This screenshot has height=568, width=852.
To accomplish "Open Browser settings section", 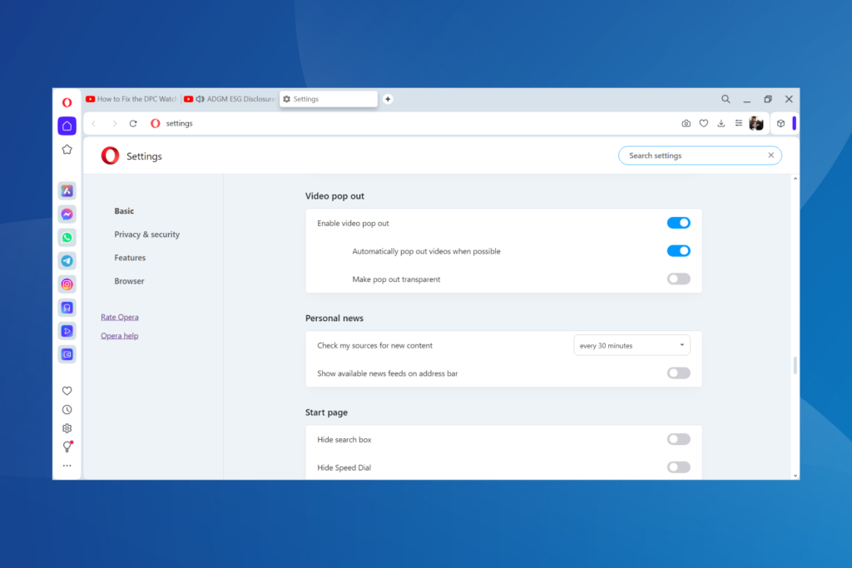I will pyautogui.click(x=129, y=281).
